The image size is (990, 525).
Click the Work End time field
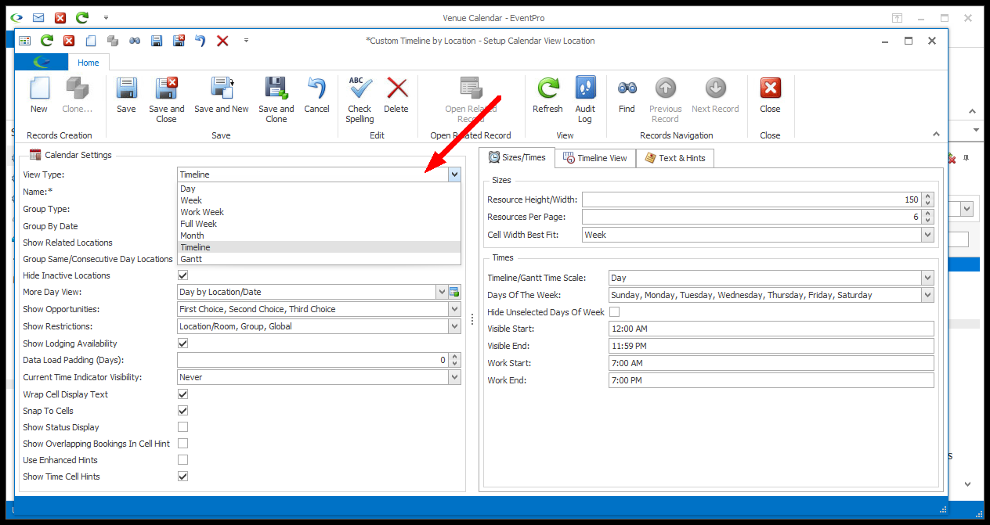(x=771, y=380)
